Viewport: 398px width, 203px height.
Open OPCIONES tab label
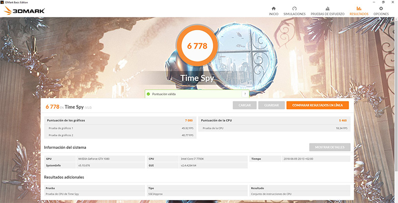381,14
